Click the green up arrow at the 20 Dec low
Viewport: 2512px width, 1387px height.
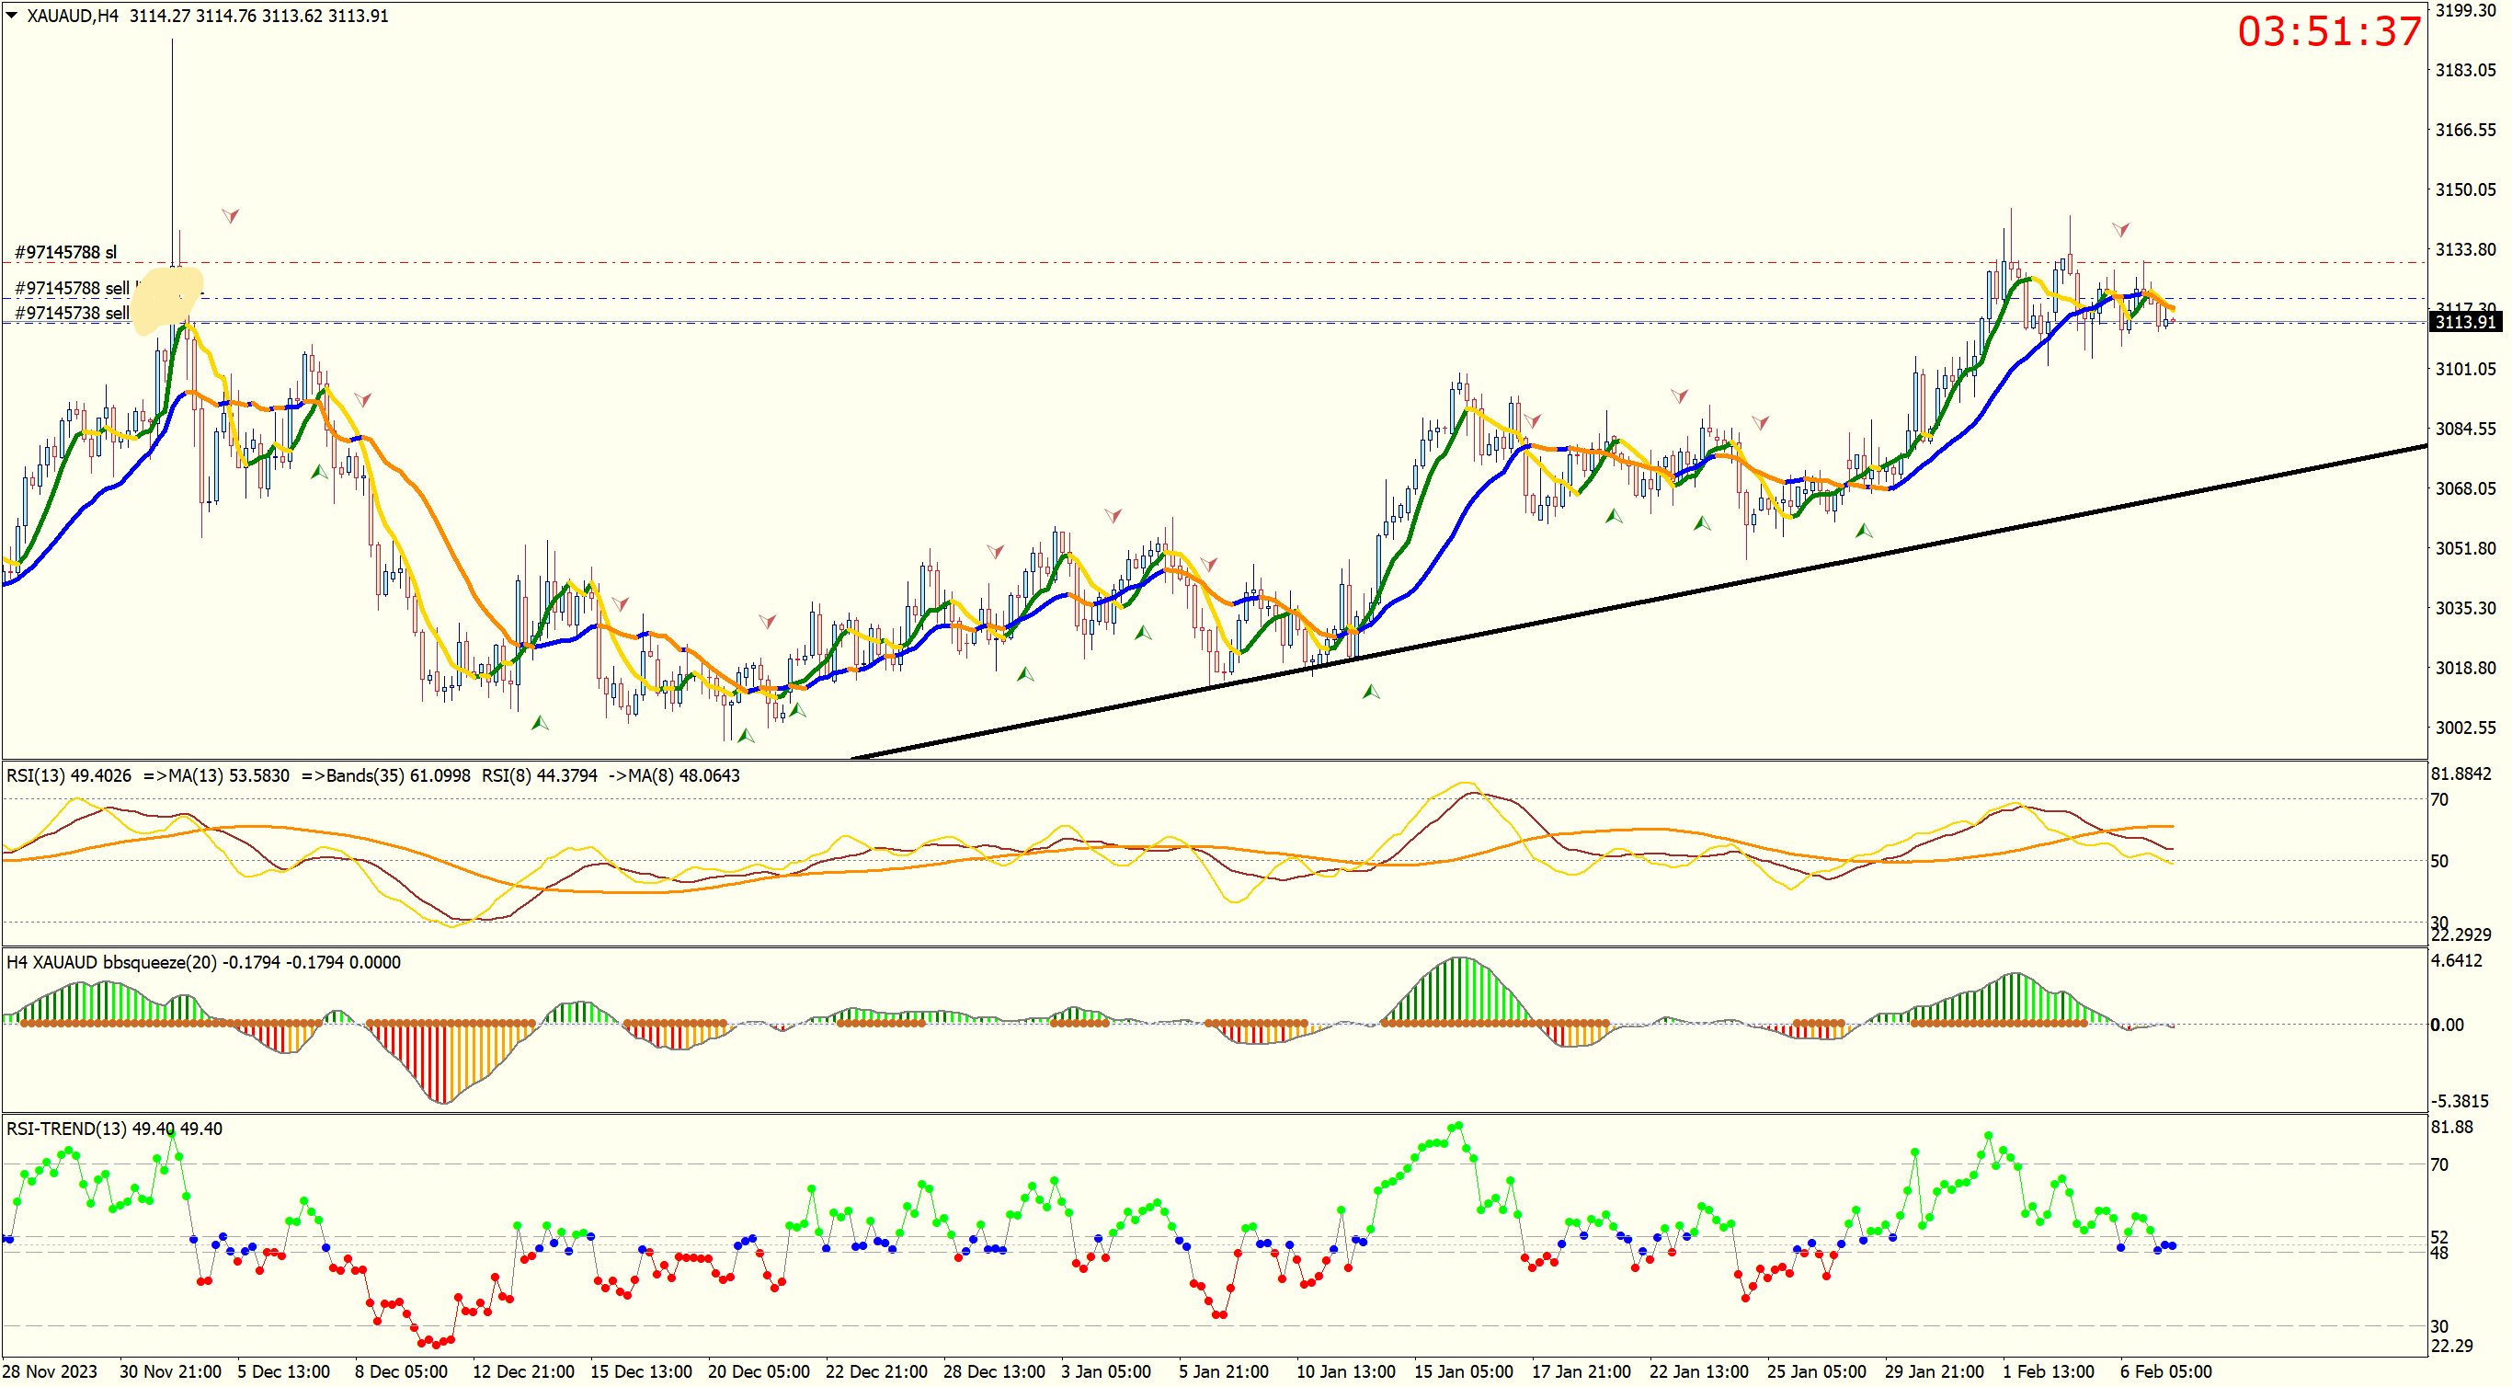tap(746, 736)
